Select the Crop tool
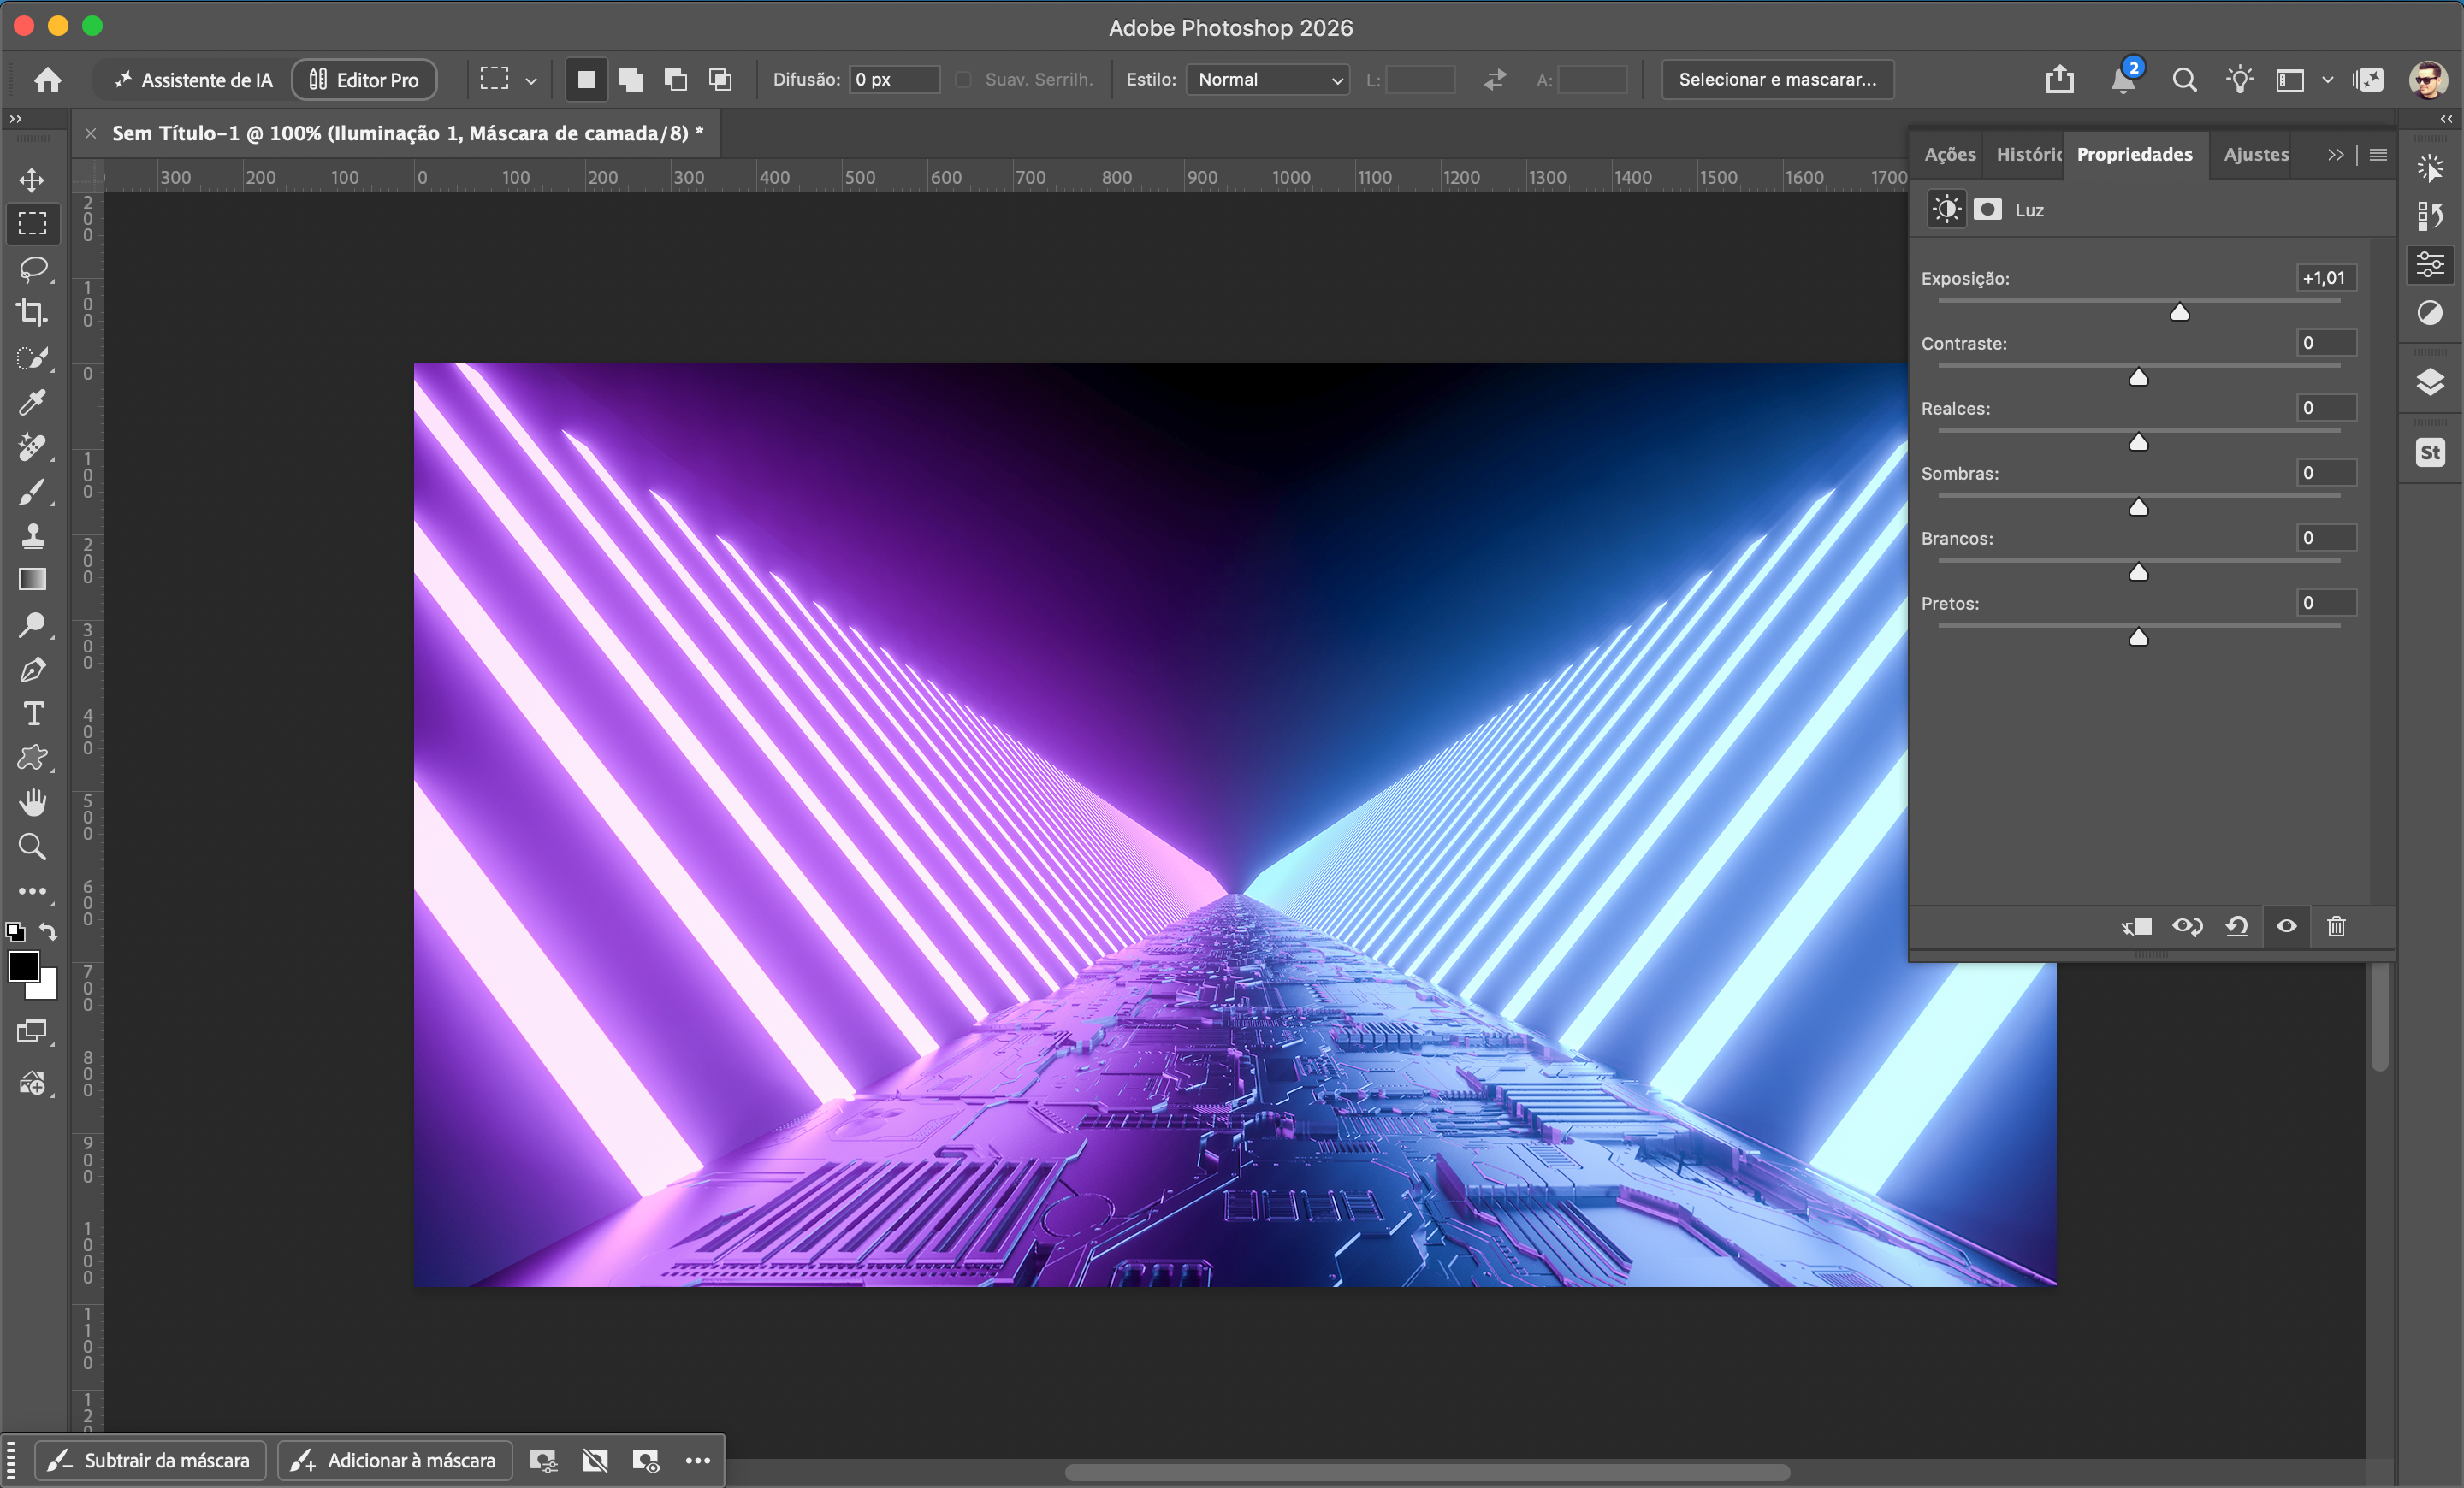This screenshot has width=2464, height=1488. [x=32, y=313]
